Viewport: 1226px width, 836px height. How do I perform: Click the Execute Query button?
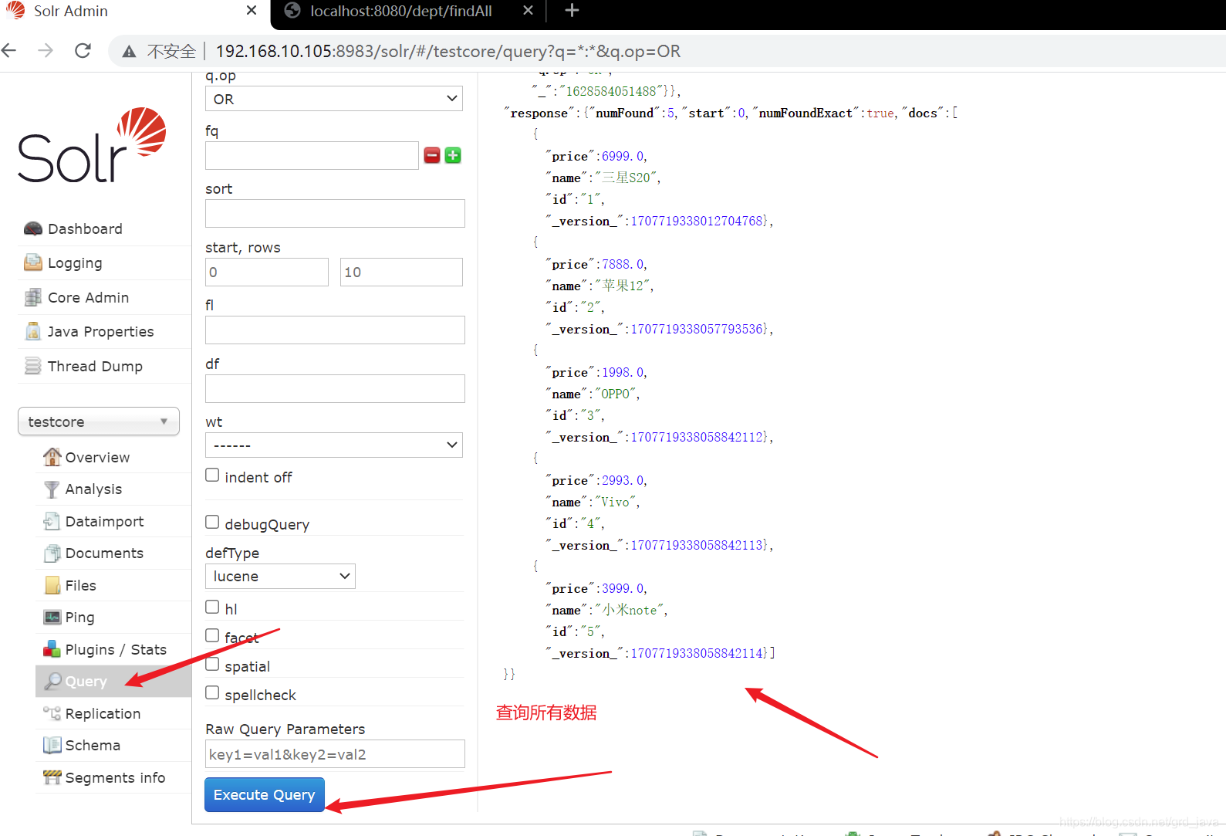pos(265,794)
